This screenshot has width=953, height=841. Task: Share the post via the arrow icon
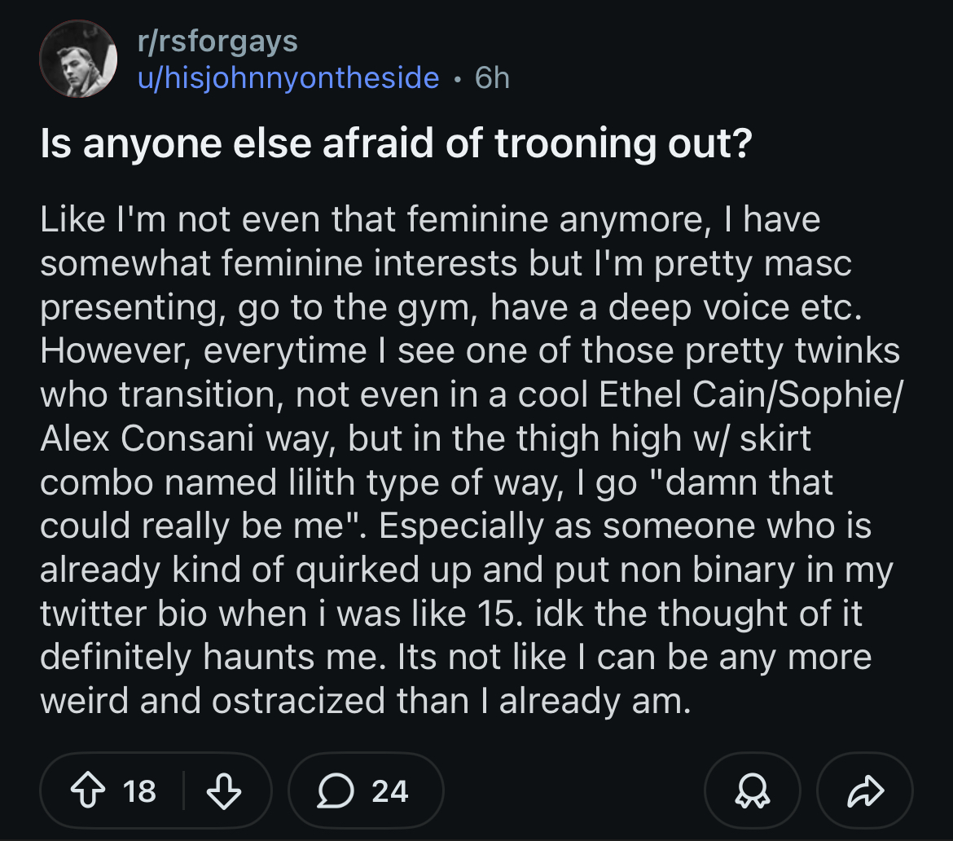click(865, 790)
